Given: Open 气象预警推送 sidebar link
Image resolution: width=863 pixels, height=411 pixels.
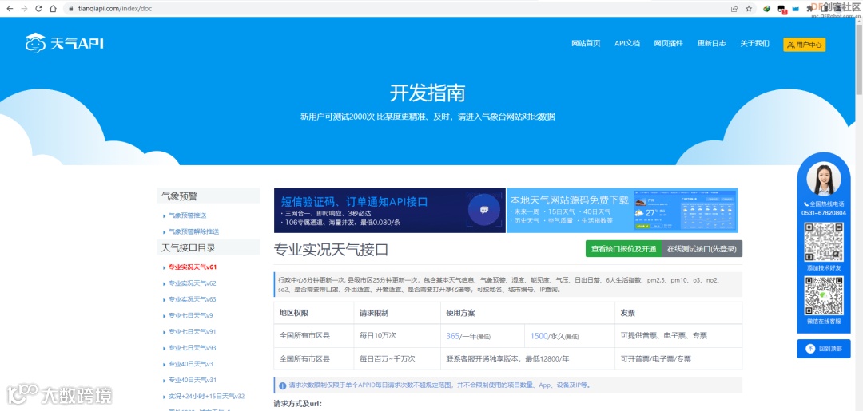Looking at the screenshot, I should click(187, 215).
